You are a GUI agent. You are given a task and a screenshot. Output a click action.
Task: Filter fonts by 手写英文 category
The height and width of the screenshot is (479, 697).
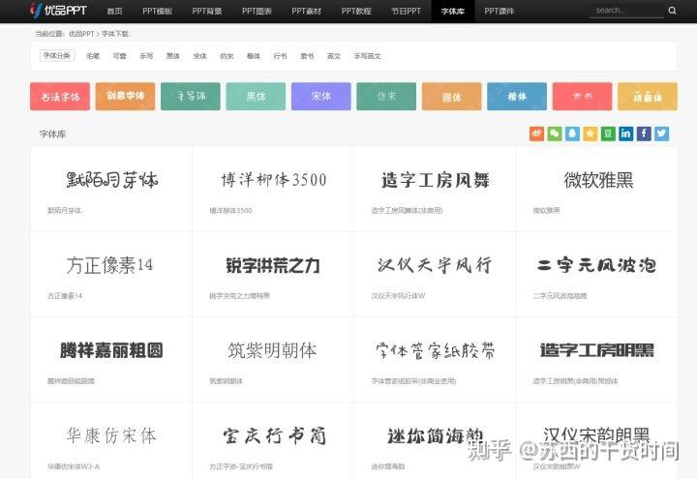pos(367,56)
